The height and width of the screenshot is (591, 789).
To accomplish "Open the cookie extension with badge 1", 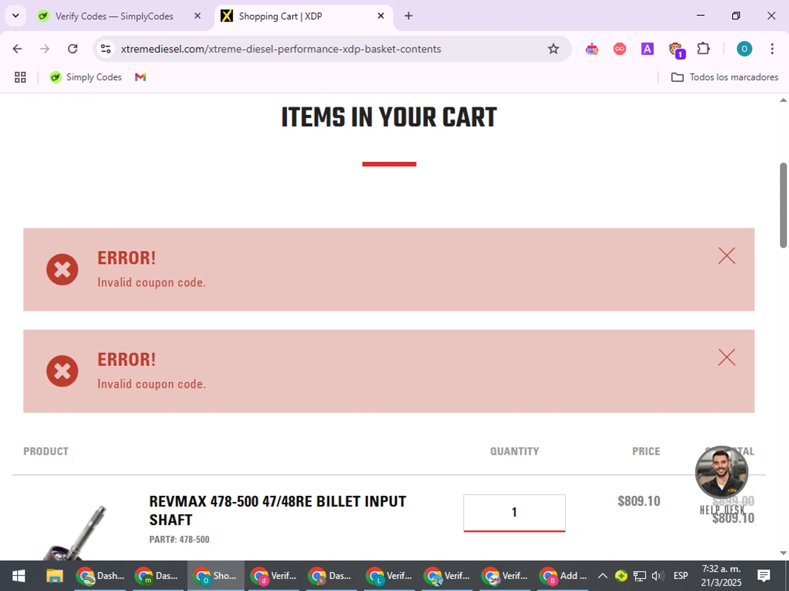I will [676, 50].
